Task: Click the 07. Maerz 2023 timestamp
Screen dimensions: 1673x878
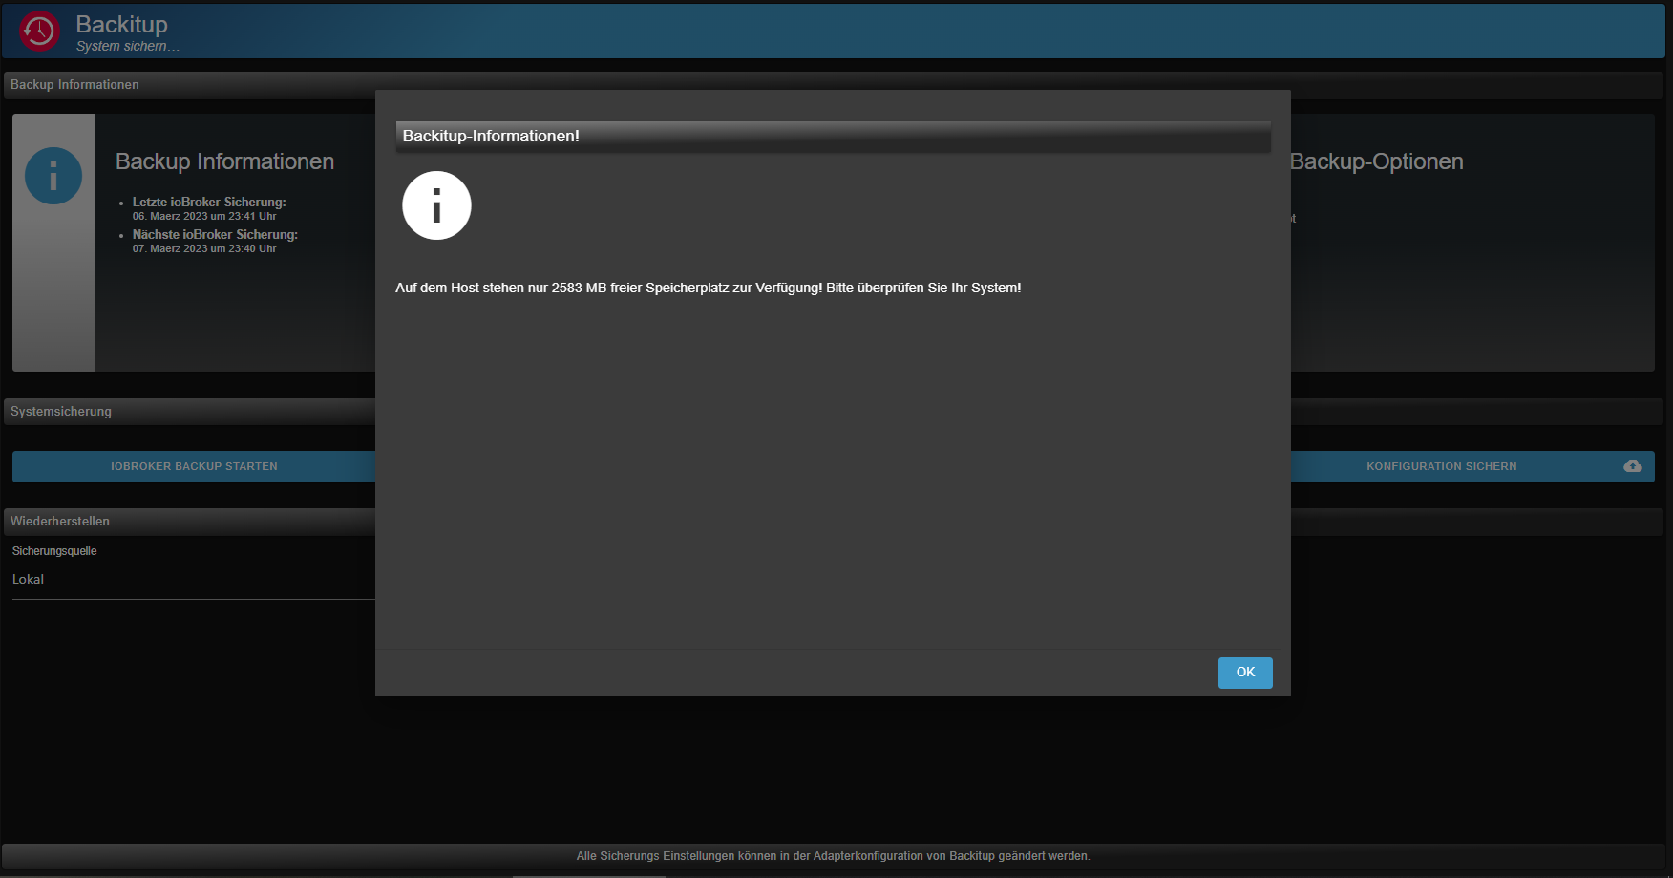Action: (x=204, y=249)
